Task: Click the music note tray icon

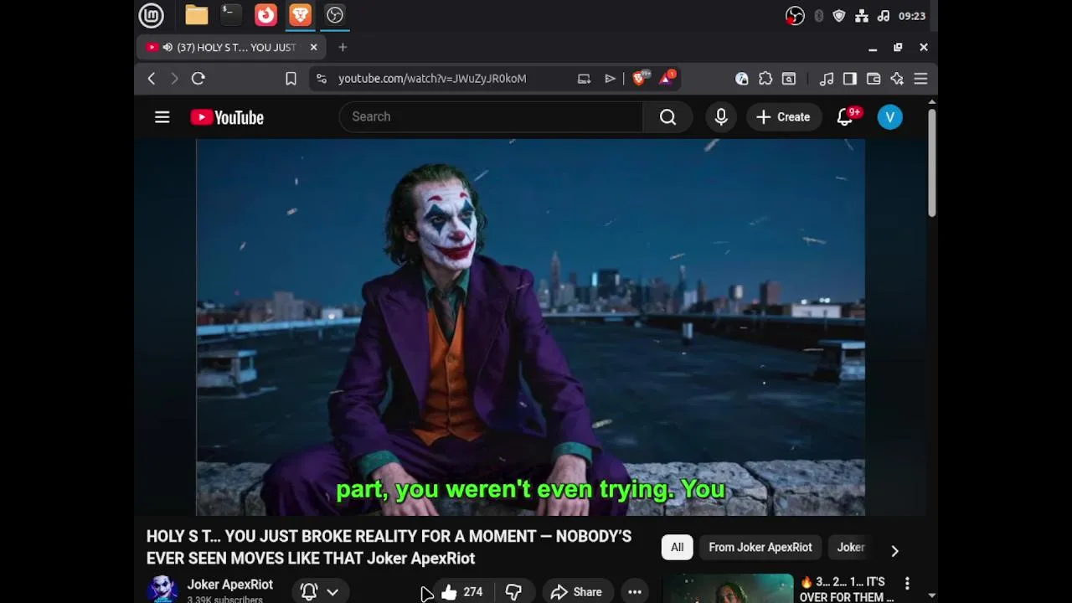Action: [x=884, y=16]
